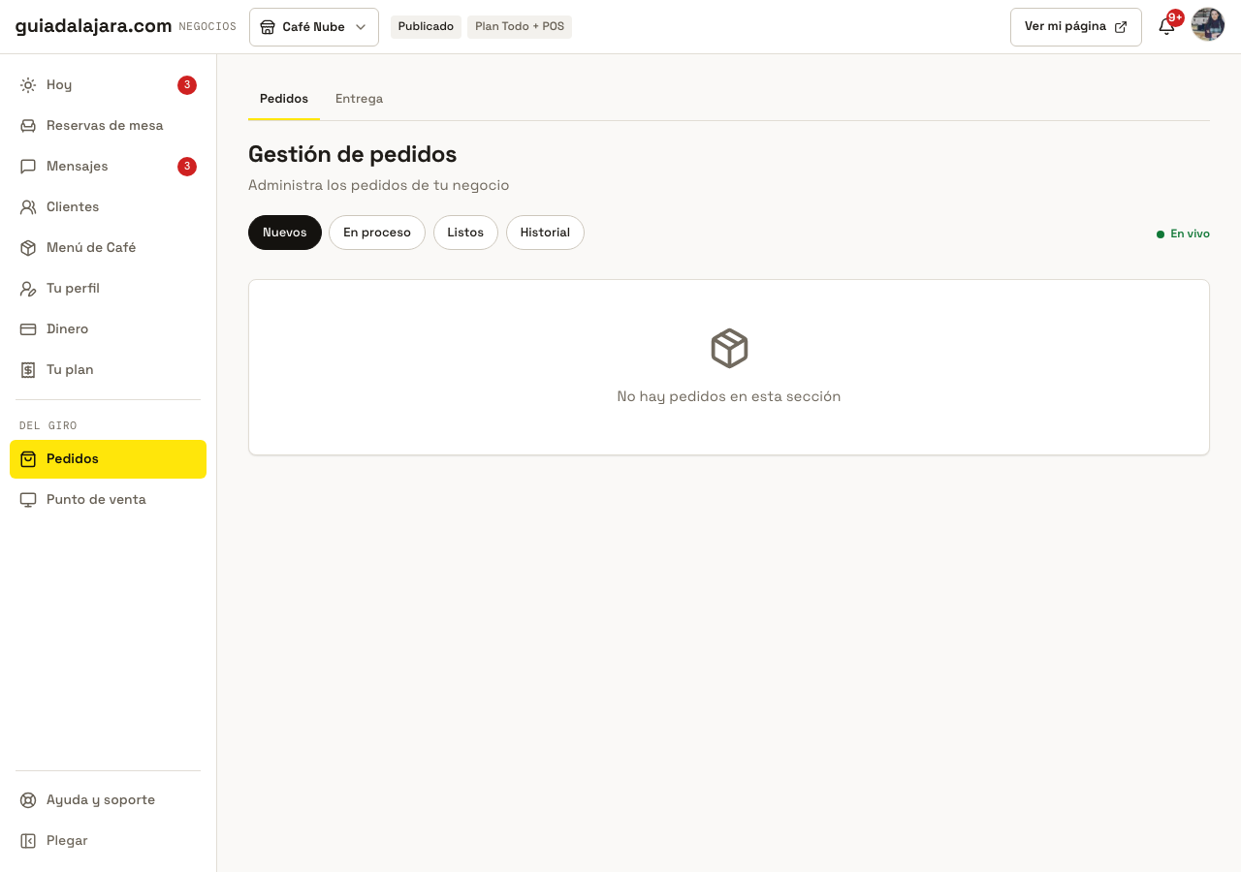Open the notifications bell
This screenshot has width=1241, height=872.
click(x=1166, y=27)
